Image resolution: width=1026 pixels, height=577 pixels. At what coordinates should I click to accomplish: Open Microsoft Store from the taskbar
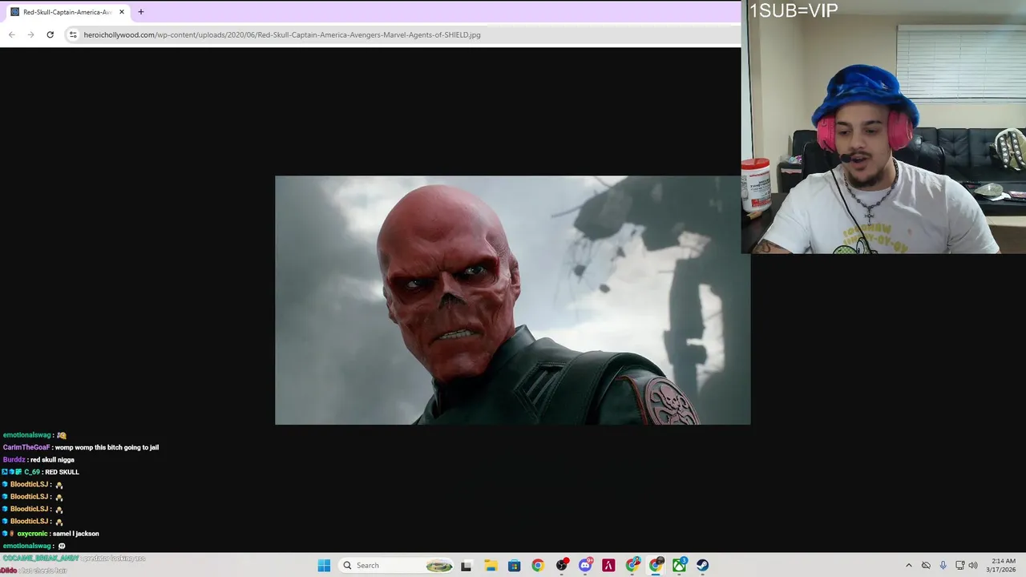tap(514, 565)
